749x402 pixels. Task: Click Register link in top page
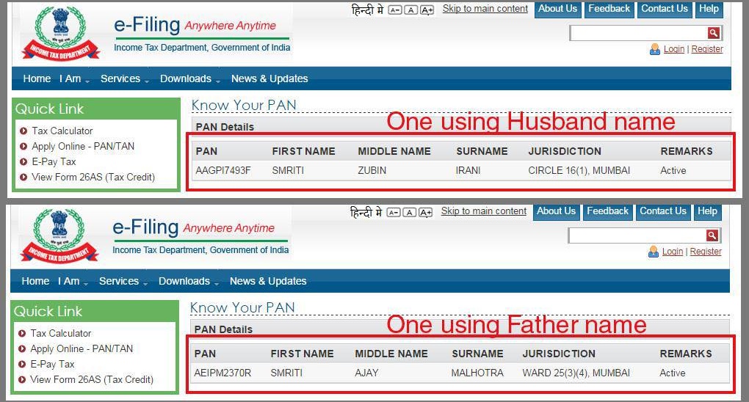[707, 49]
